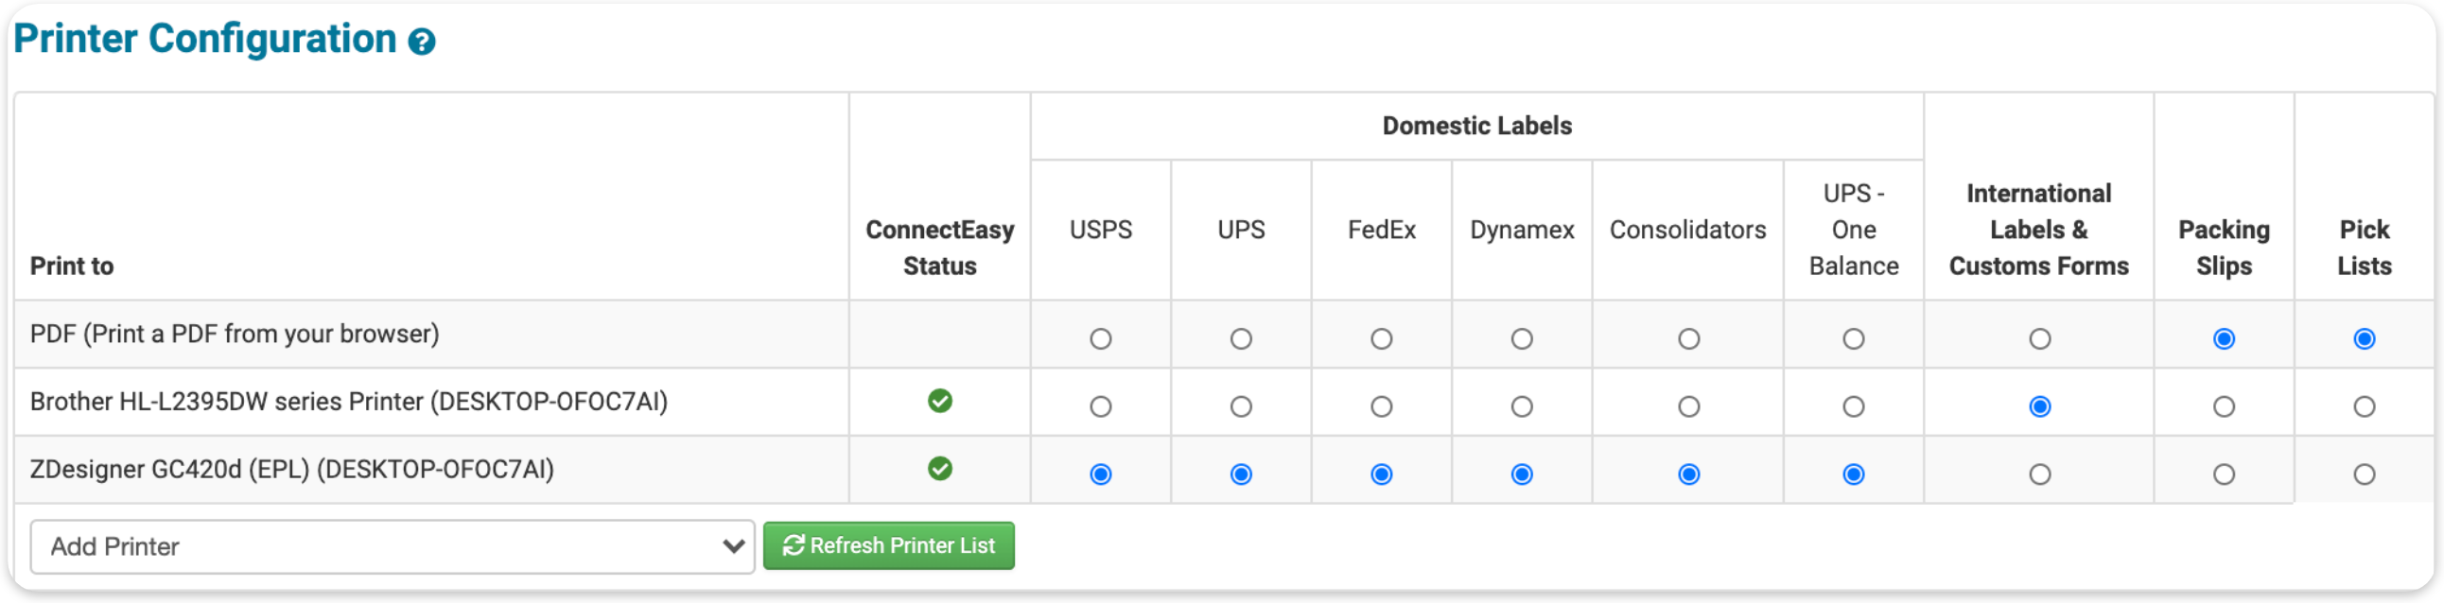Open the Add Printer dropdown

coord(392,546)
